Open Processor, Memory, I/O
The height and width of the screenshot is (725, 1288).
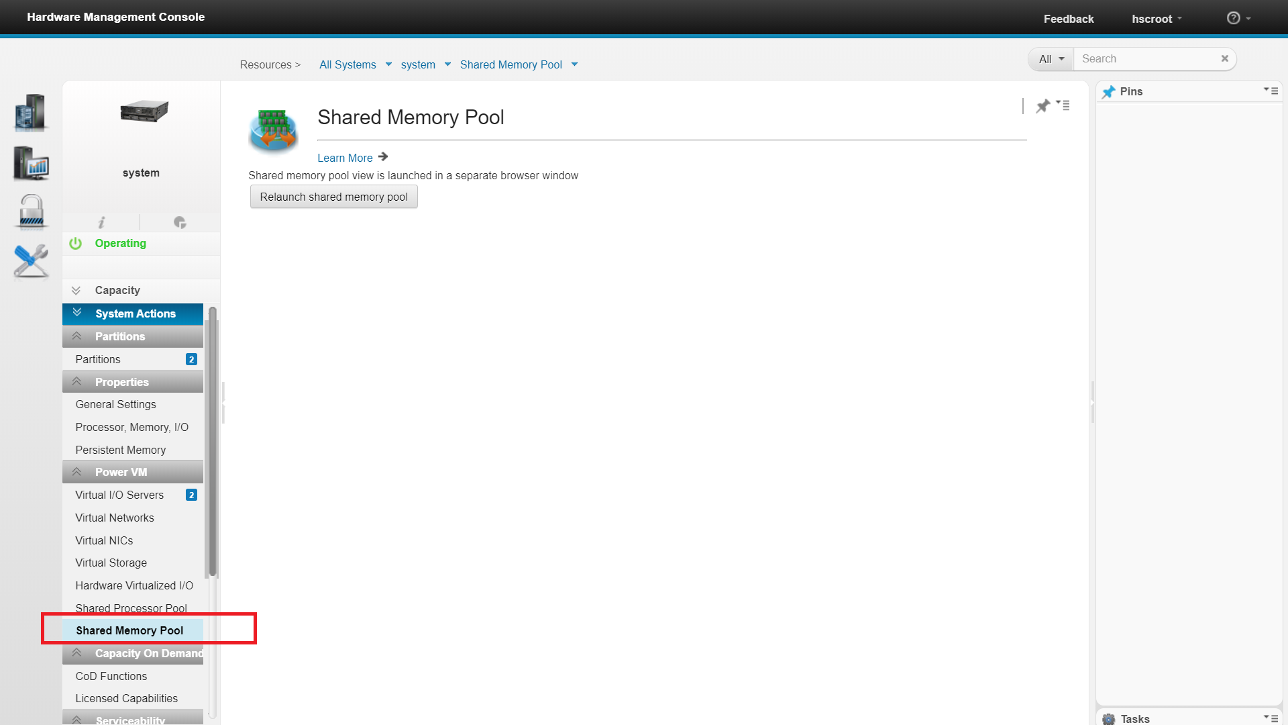point(133,427)
